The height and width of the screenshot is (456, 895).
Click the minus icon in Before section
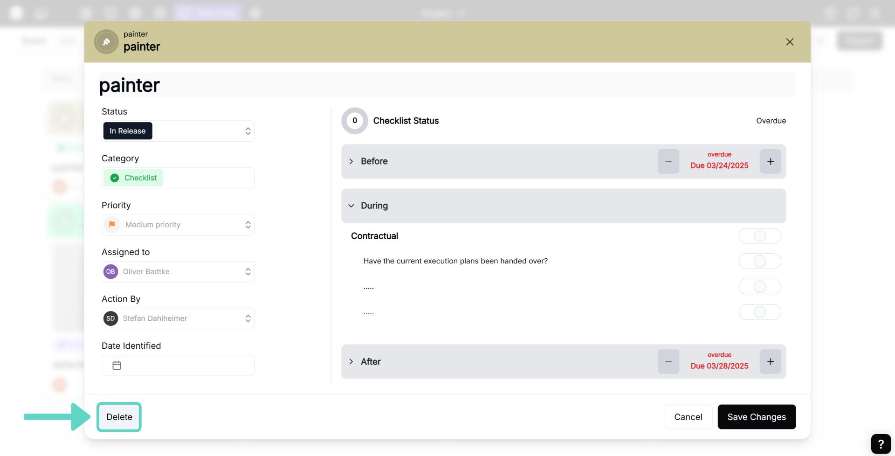click(668, 161)
